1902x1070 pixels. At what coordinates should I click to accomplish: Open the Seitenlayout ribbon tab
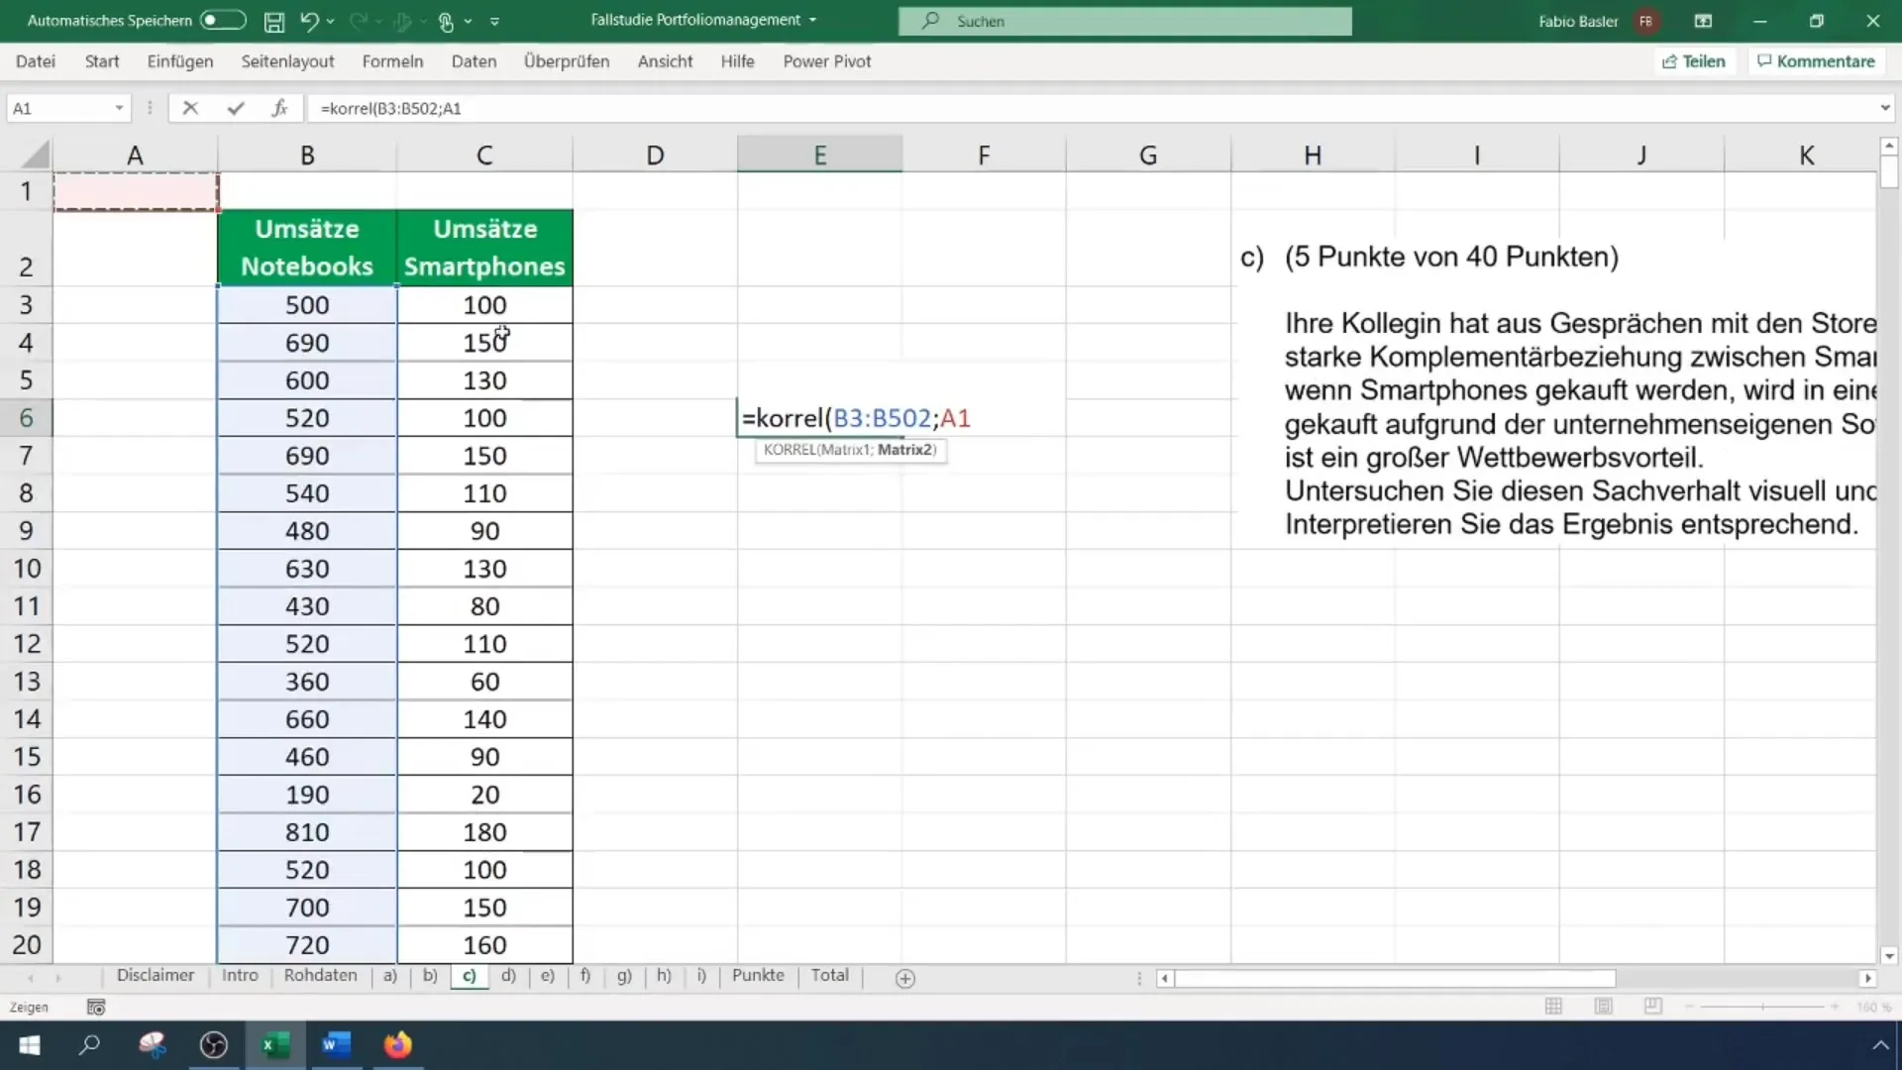tap(287, 61)
